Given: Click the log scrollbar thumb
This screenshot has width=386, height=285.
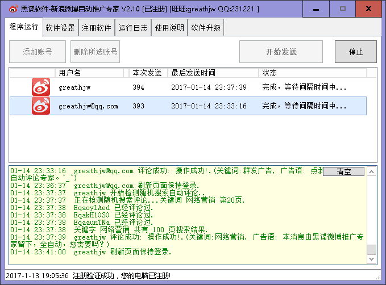Looking at the screenshot, I should pyautogui.click(x=371, y=249).
